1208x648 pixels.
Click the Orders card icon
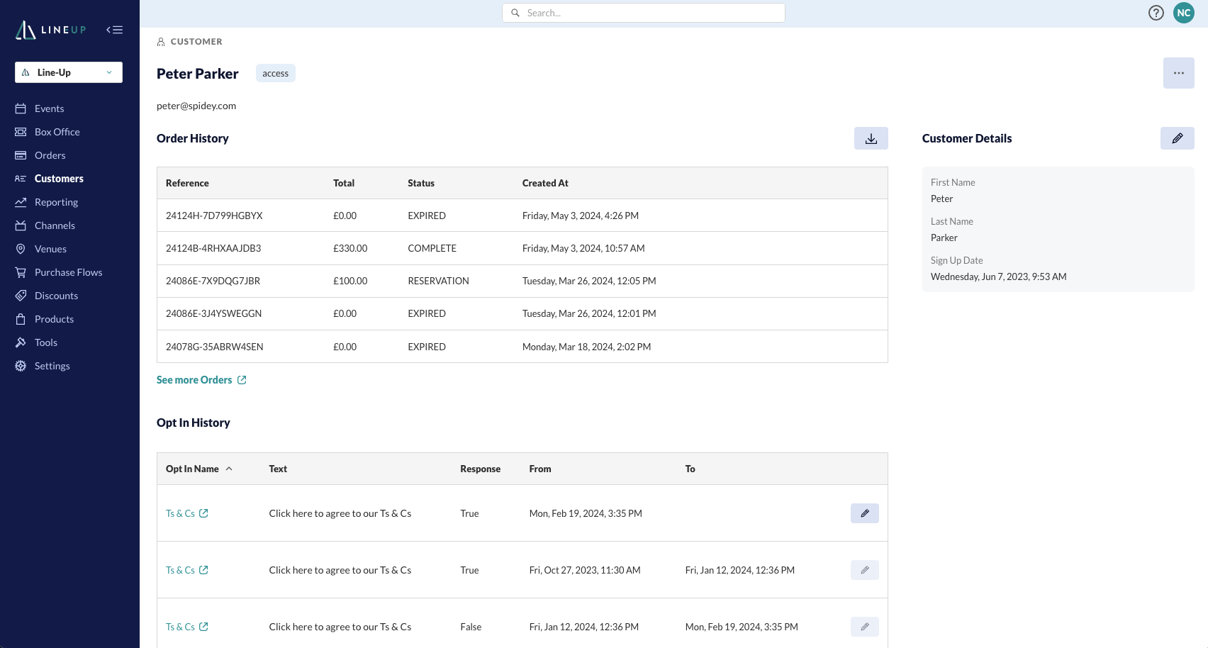21,155
